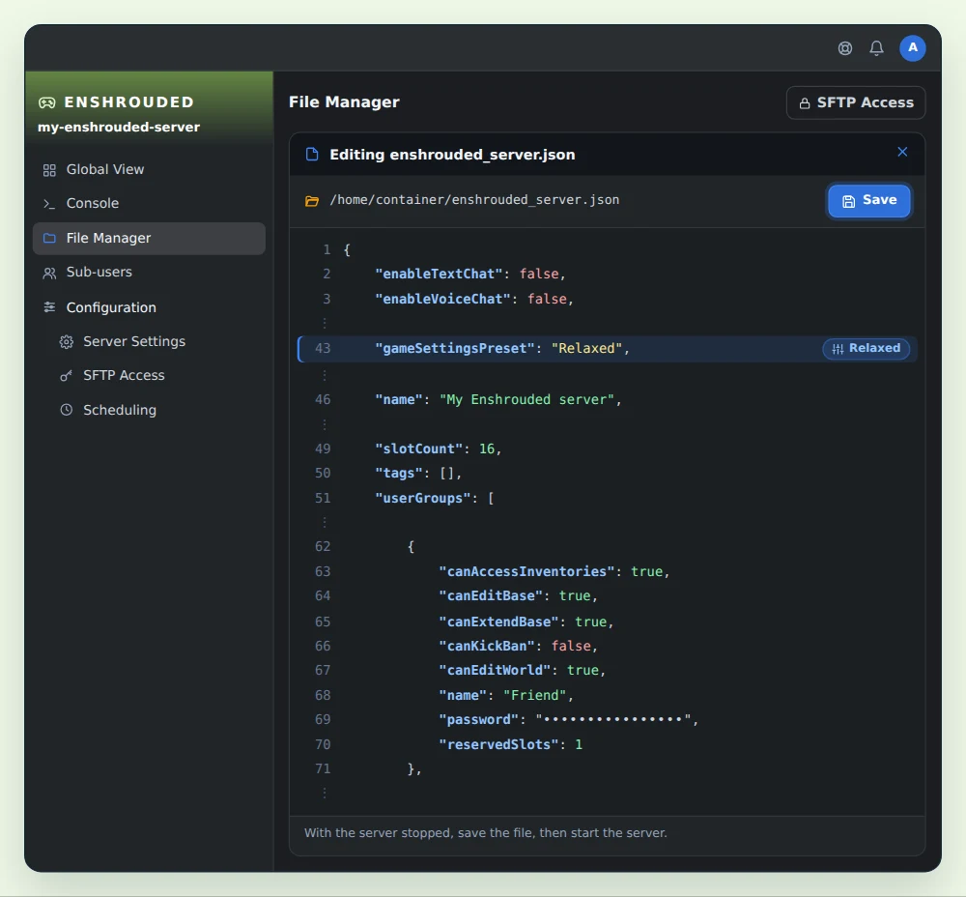Click the opening brace on line 1
This screenshot has height=897, width=966.
pyautogui.click(x=347, y=249)
